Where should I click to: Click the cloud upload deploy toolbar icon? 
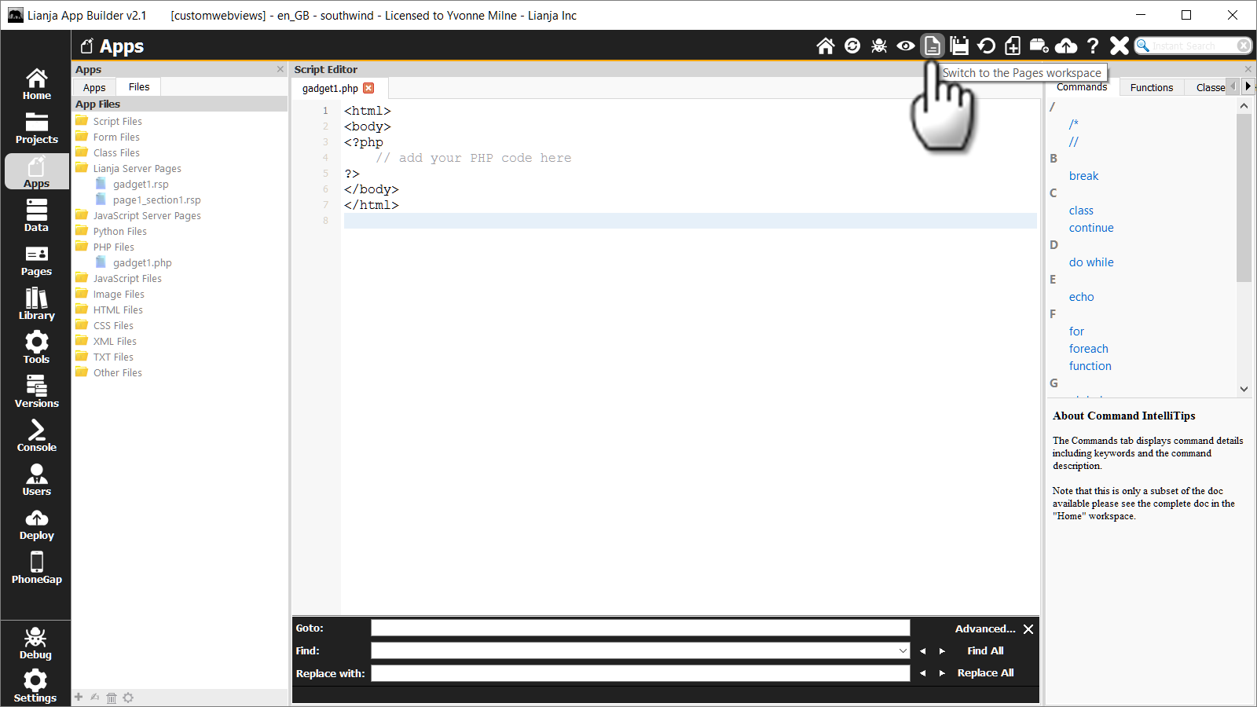click(1066, 46)
